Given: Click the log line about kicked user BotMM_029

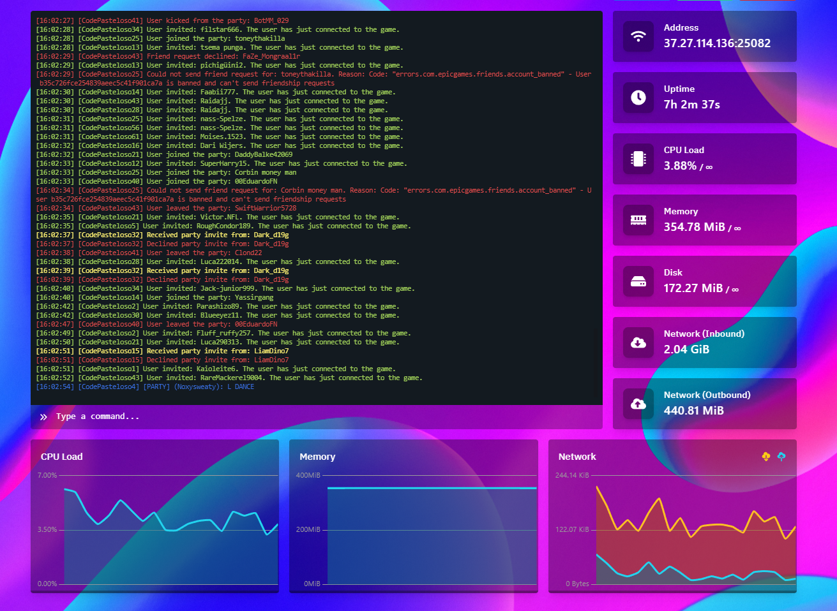Looking at the screenshot, I should coord(162,20).
